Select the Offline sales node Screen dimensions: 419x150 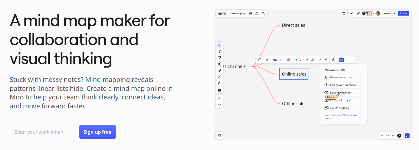point(294,104)
